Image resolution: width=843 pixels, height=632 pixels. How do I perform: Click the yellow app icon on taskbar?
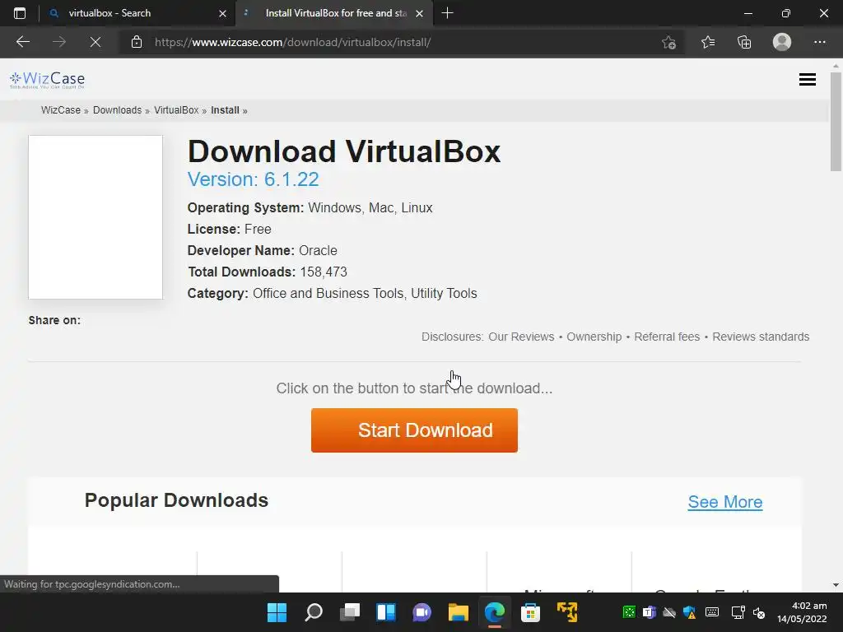click(x=567, y=612)
